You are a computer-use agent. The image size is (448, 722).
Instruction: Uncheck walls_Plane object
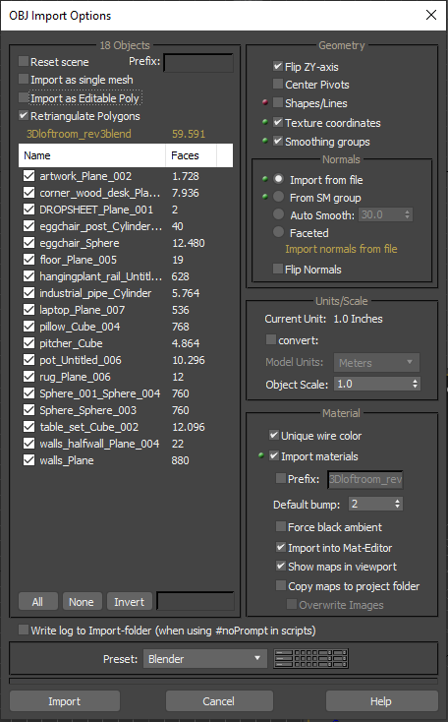point(28,460)
